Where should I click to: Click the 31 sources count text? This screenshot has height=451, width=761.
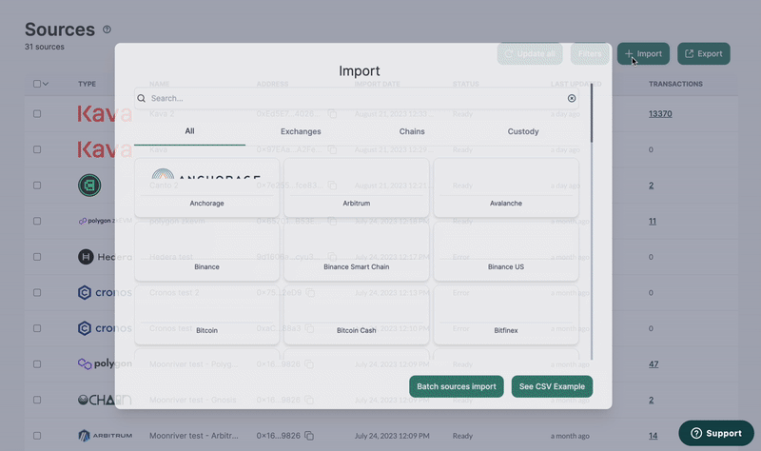tap(44, 47)
